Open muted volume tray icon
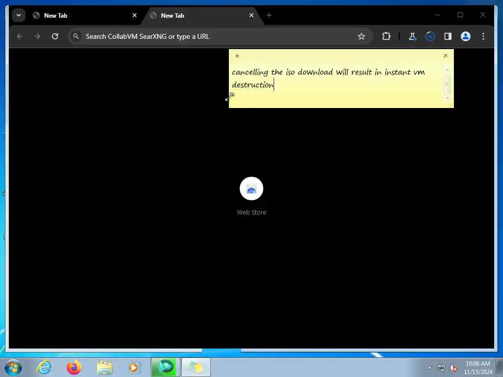 453,368
